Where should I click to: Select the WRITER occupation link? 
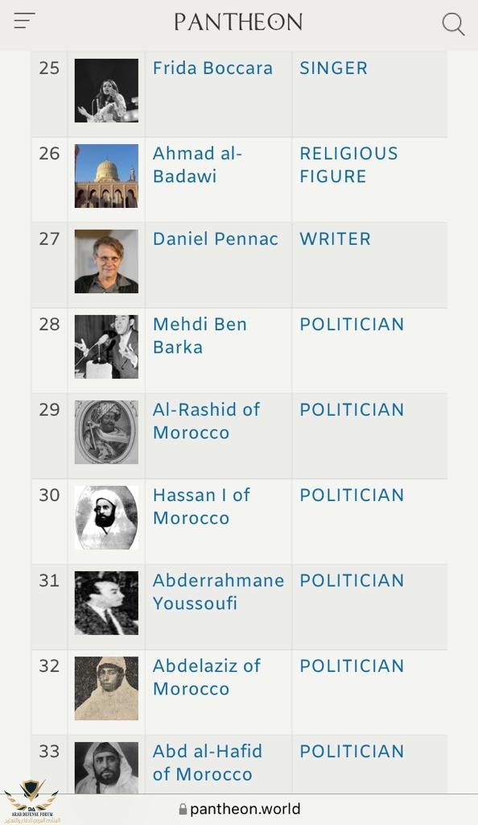click(335, 238)
